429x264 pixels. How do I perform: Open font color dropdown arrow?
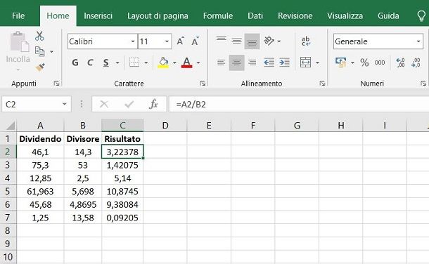198,62
